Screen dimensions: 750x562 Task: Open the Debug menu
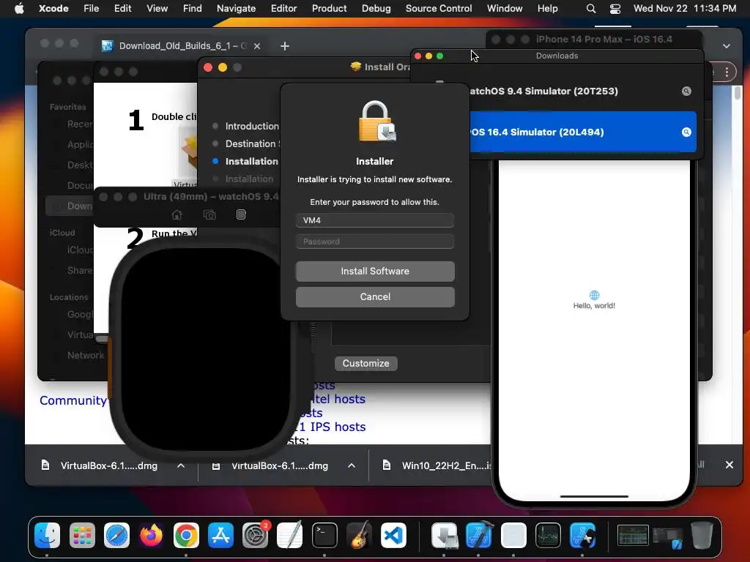point(376,8)
